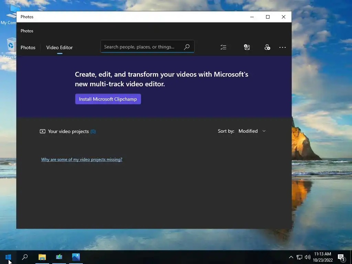Close the Photos window
The image size is (352, 264).
pos(284,17)
